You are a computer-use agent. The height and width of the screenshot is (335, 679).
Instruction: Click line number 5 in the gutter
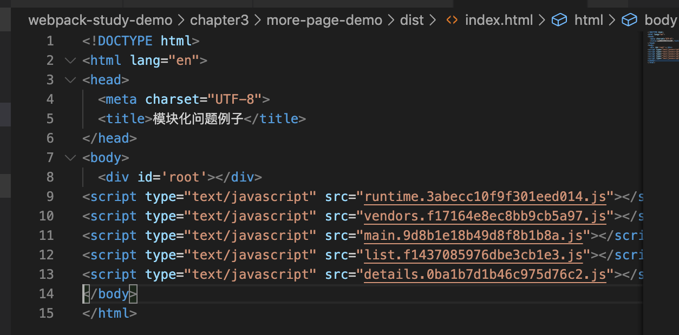(50, 119)
